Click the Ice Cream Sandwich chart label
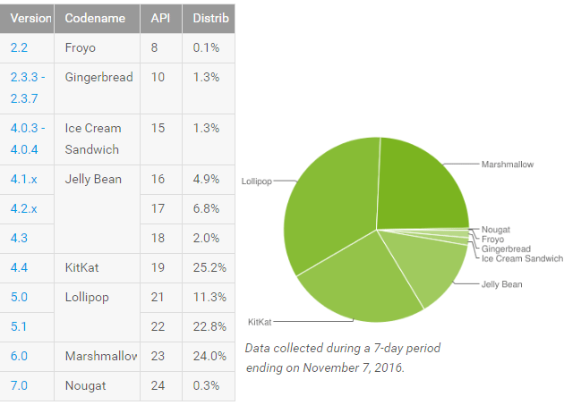 point(520,257)
